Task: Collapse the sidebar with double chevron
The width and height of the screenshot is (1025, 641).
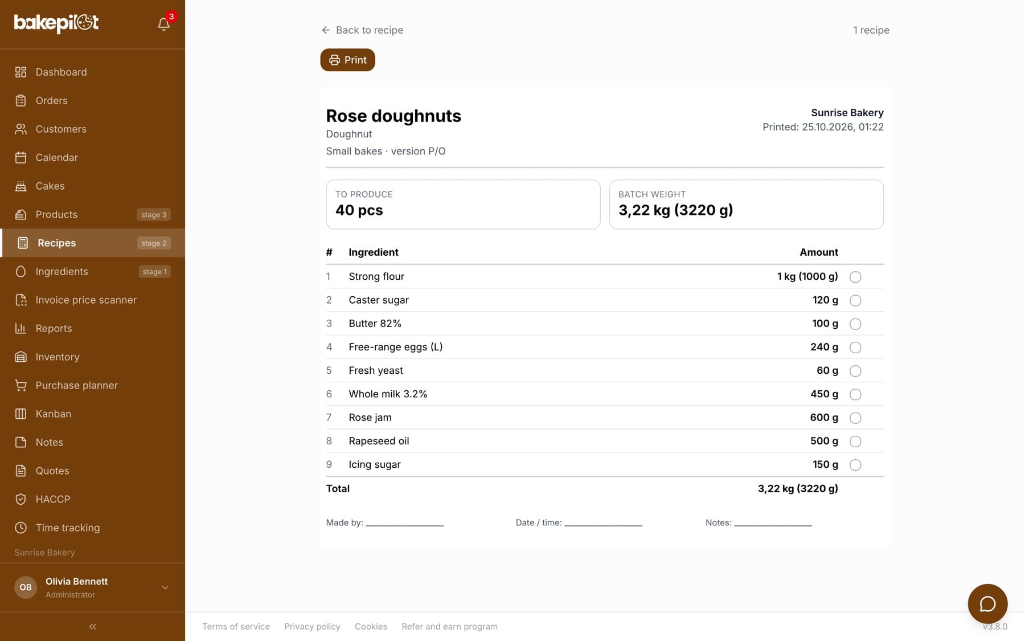Action: point(92,626)
